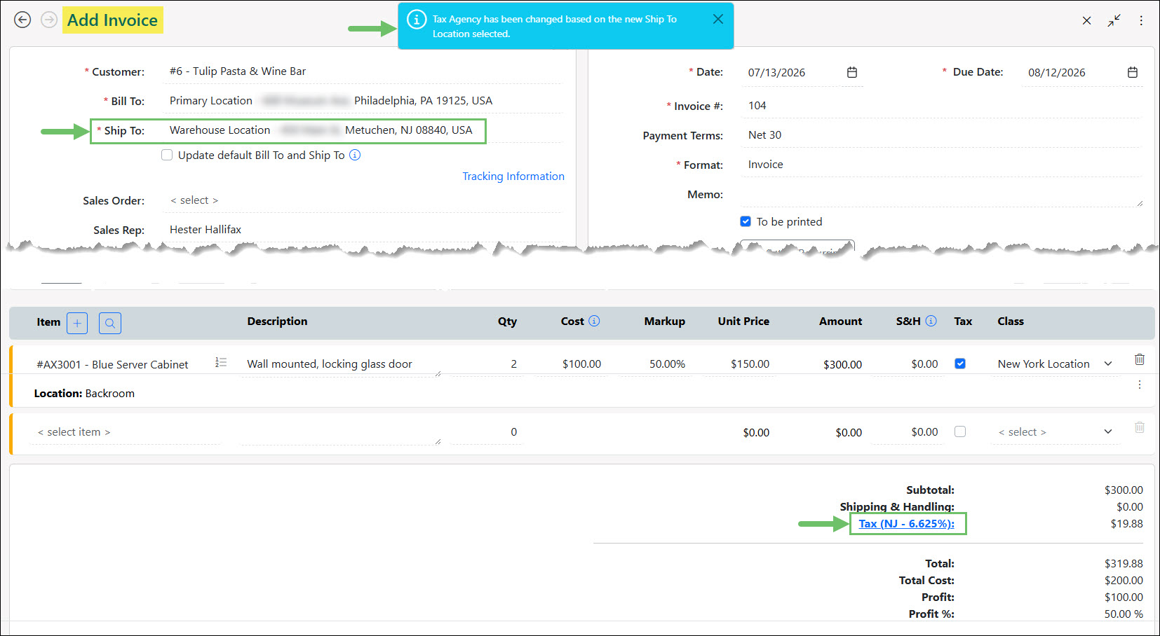Click the info icon in notification banner
The image size is (1160, 636).
click(417, 20)
